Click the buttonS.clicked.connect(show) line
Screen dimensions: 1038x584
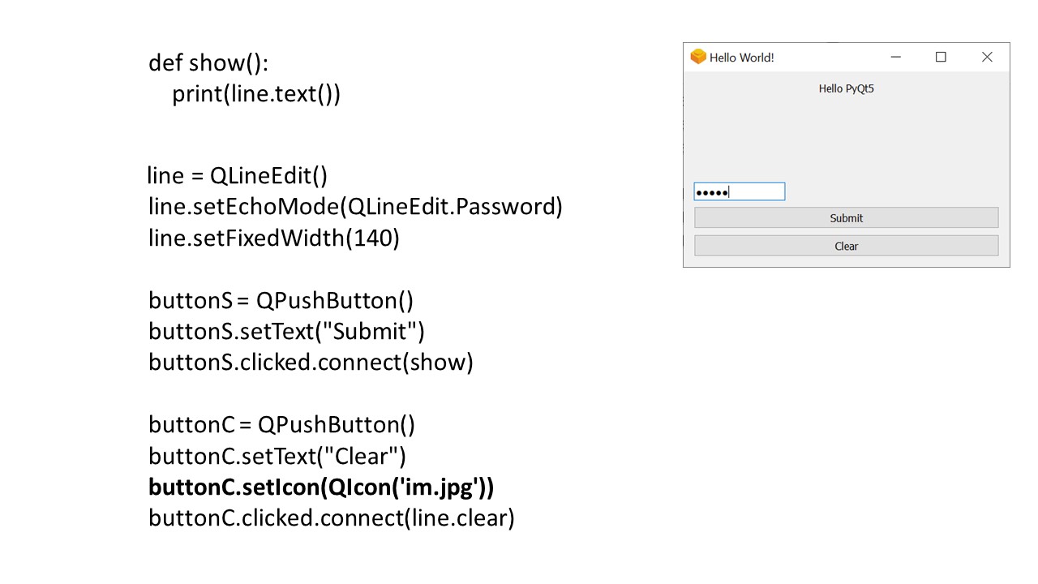(x=311, y=362)
